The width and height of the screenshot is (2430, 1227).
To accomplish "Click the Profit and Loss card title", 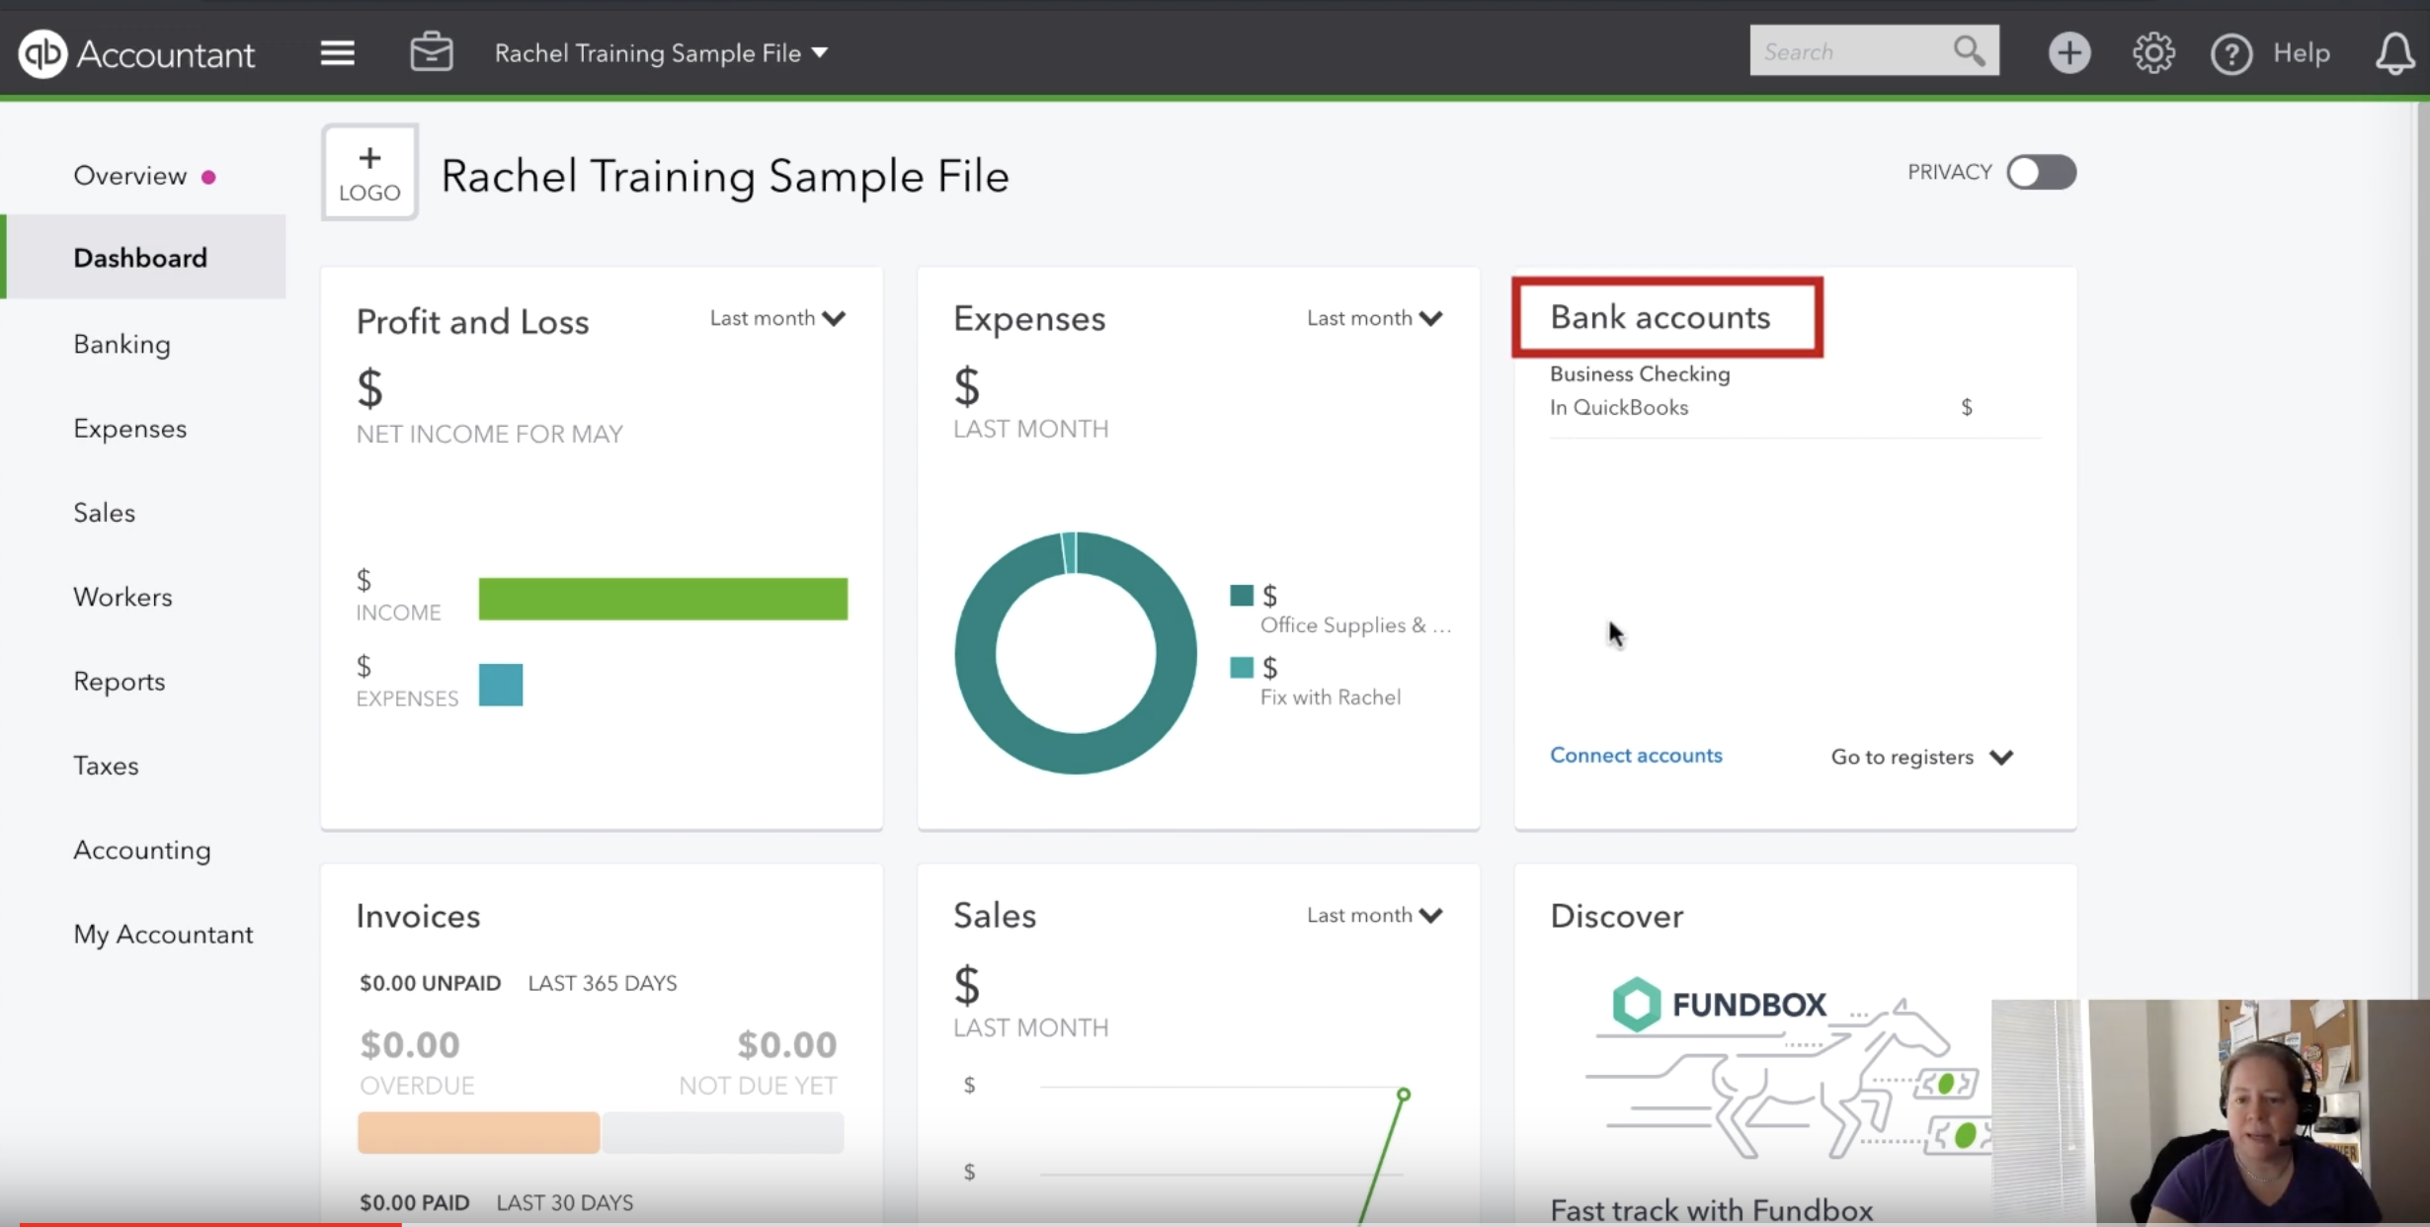I will click(472, 322).
